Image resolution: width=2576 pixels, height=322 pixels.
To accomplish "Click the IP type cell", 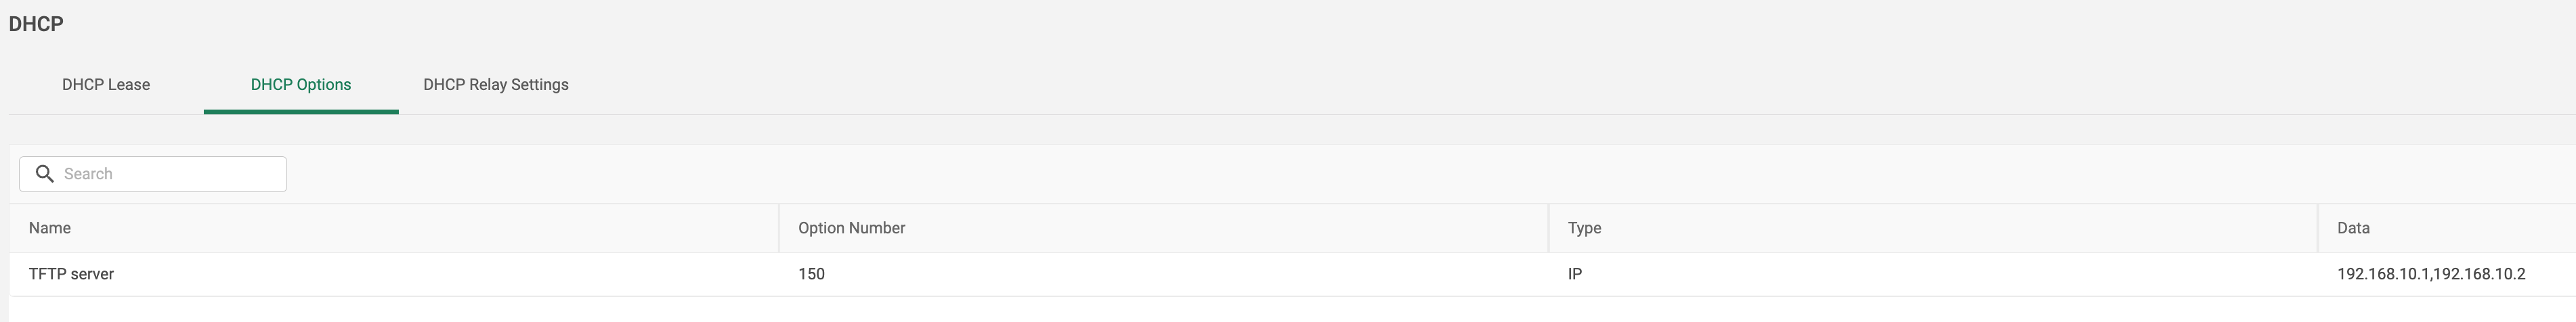I will pyautogui.click(x=1575, y=274).
